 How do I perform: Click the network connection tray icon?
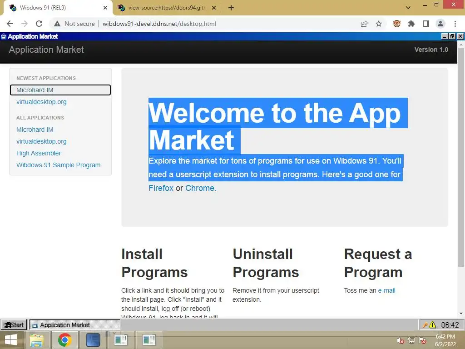[x=411, y=341]
